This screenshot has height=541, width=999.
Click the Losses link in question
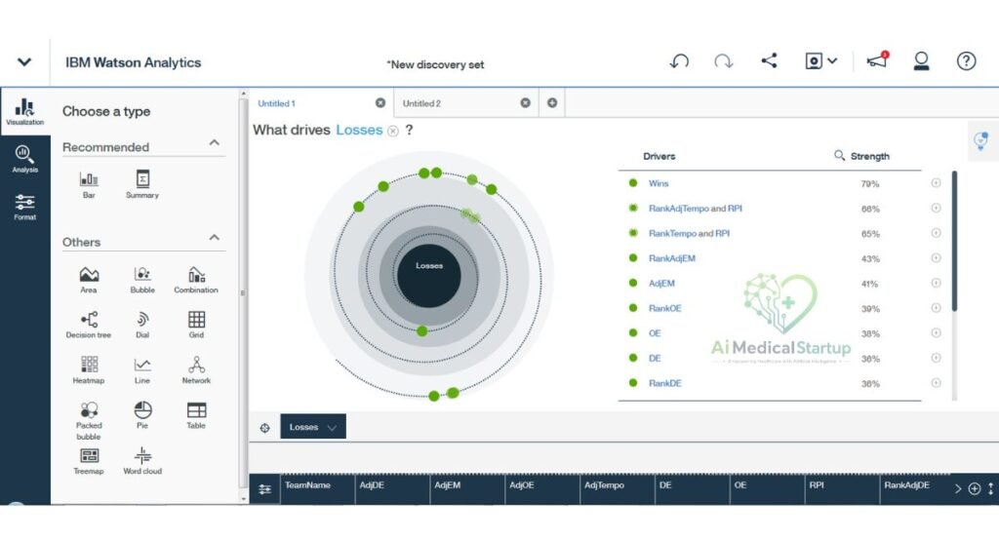359,130
